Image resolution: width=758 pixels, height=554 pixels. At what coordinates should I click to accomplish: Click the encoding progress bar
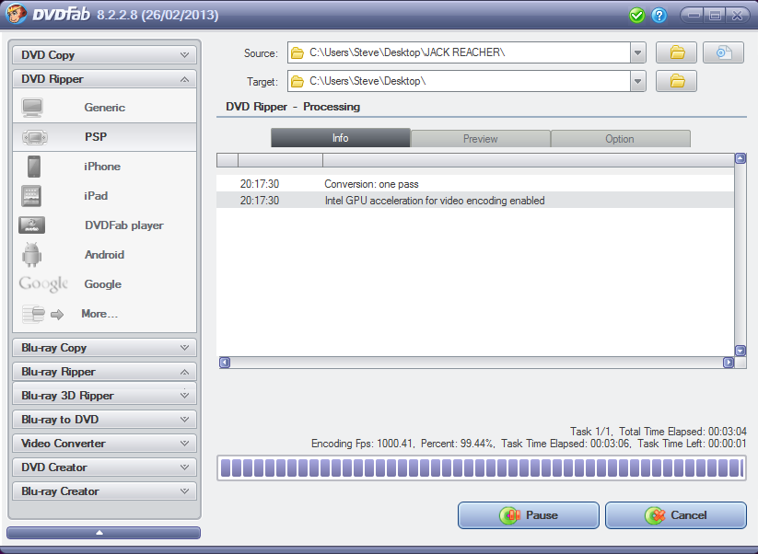pos(482,468)
